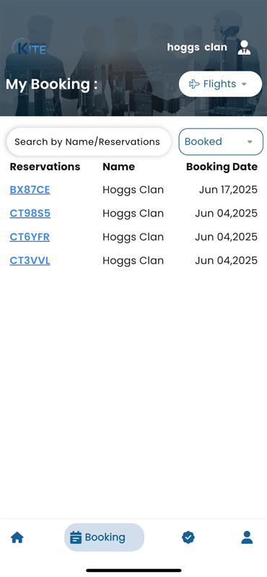Open reservation CT3VVL
Image resolution: width=267 pixels, height=577 pixels.
(30, 260)
